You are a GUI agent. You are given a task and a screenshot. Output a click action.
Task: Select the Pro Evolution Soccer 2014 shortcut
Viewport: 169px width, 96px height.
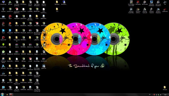(x=131, y=3)
